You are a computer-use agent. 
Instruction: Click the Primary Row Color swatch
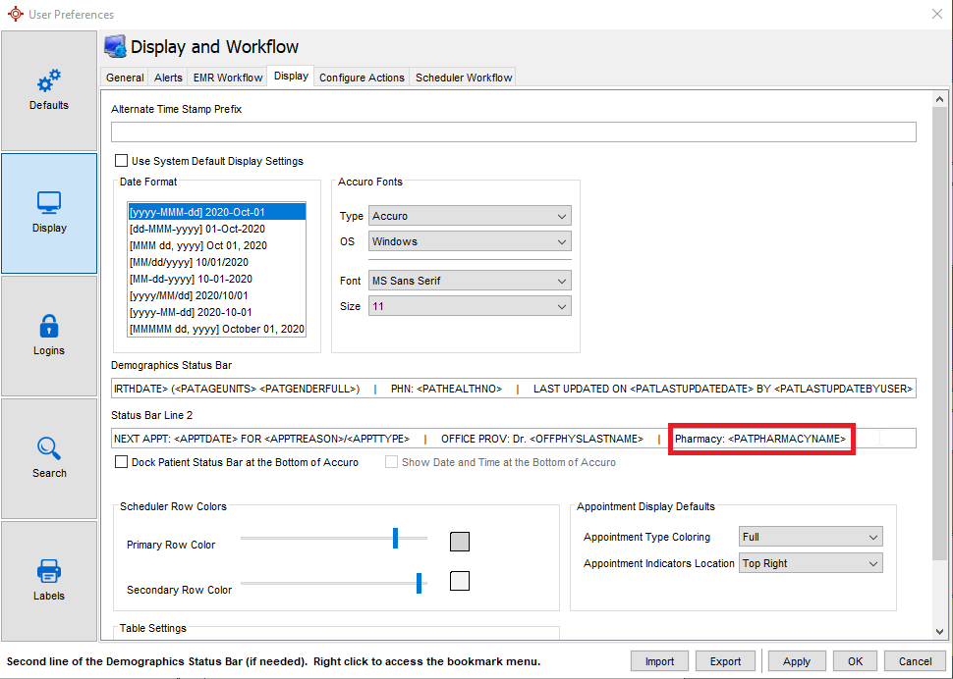[459, 542]
